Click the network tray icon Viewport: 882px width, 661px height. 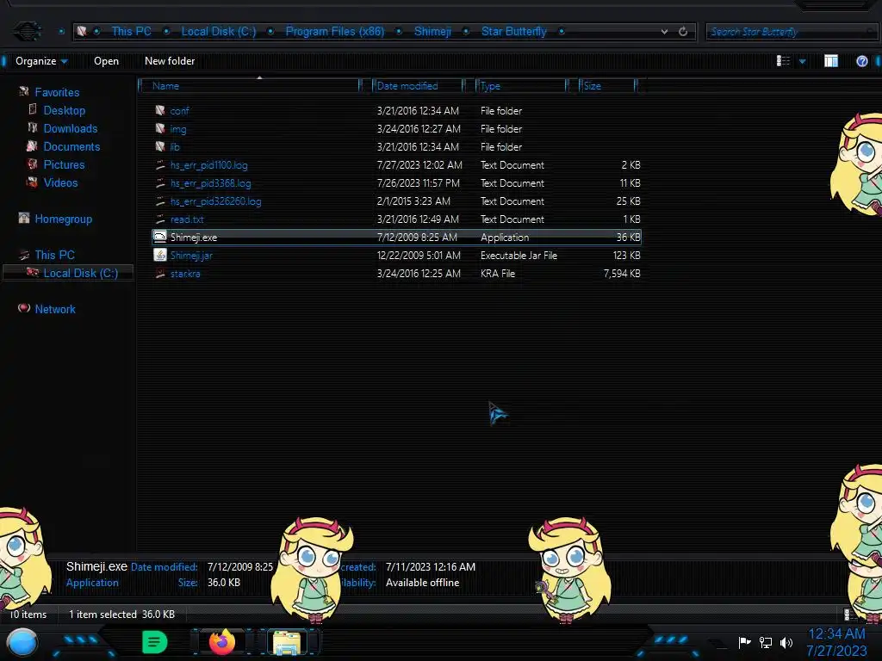766,642
